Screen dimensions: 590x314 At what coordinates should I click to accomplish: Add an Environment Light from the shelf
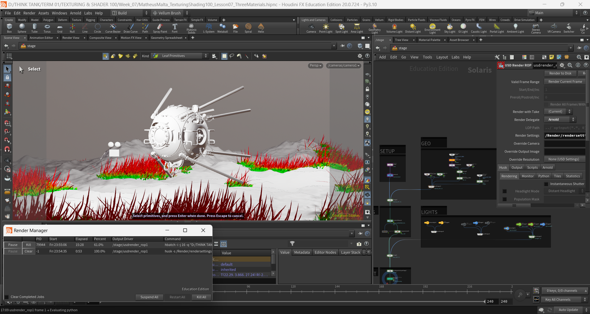pos(432,28)
